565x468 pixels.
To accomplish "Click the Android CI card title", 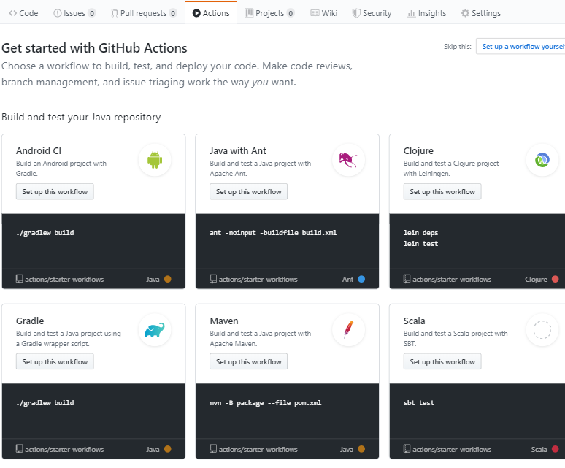I will tap(39, 150).
